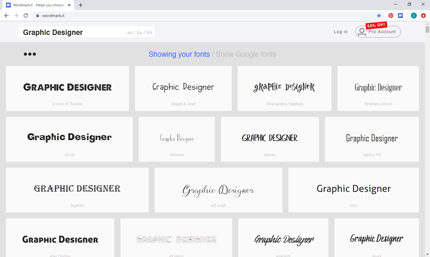Open the Wordmark browser extension icon
This screenshot has height=257, width=430.
tap(400, 16)
